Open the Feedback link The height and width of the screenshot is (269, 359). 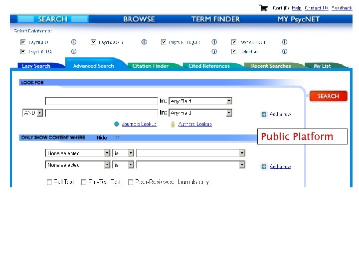click(342, 8)
